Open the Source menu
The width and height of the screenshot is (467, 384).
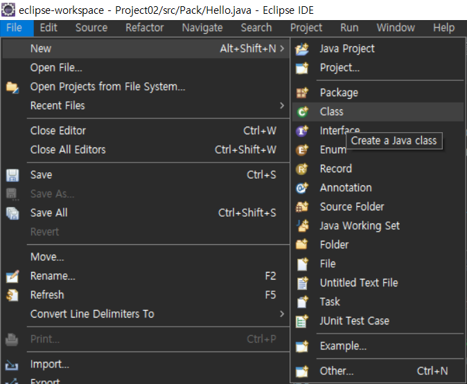point(91,28)
